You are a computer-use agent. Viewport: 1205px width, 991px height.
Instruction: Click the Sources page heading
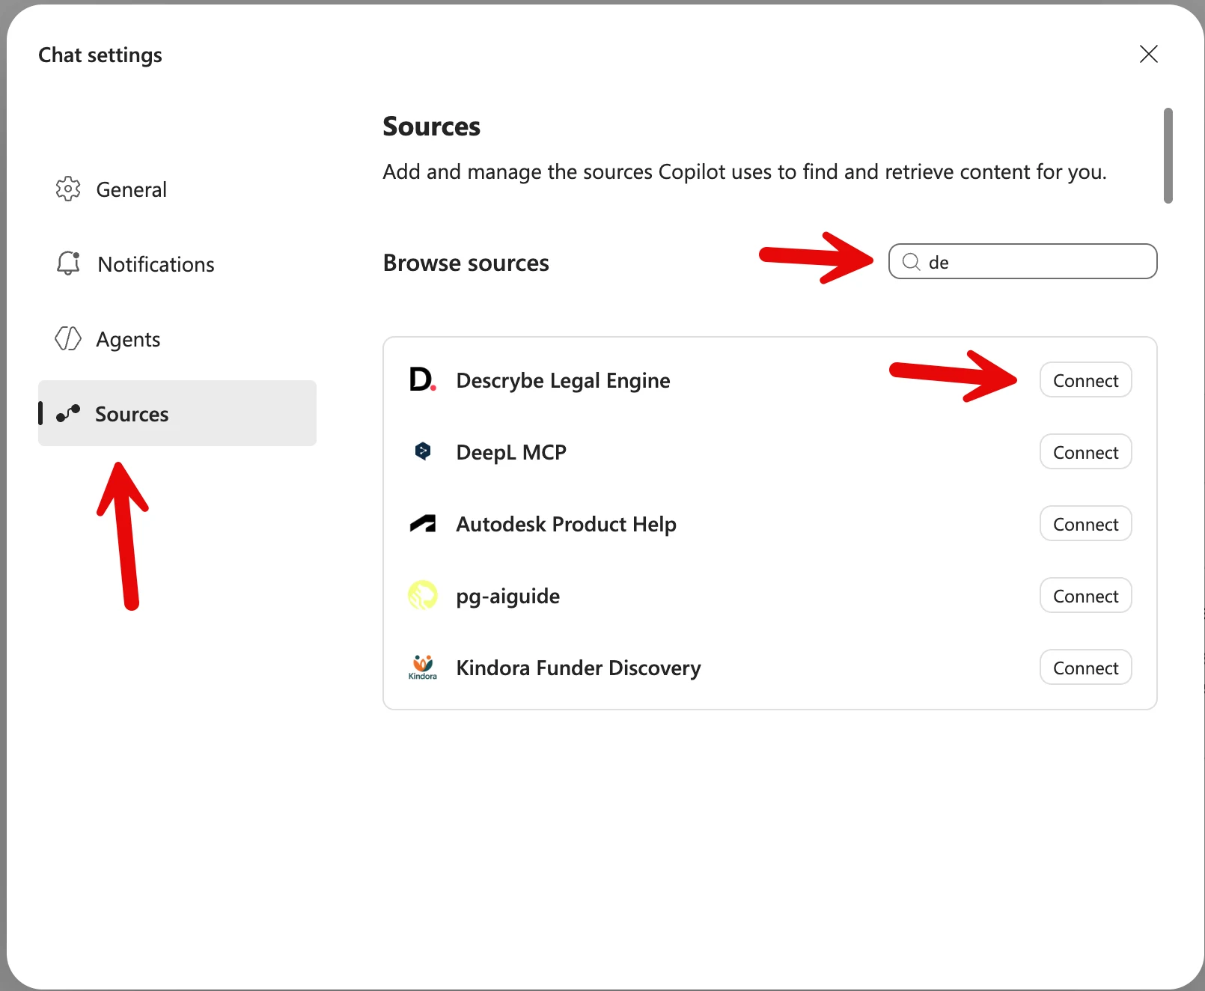pos(431,126)
